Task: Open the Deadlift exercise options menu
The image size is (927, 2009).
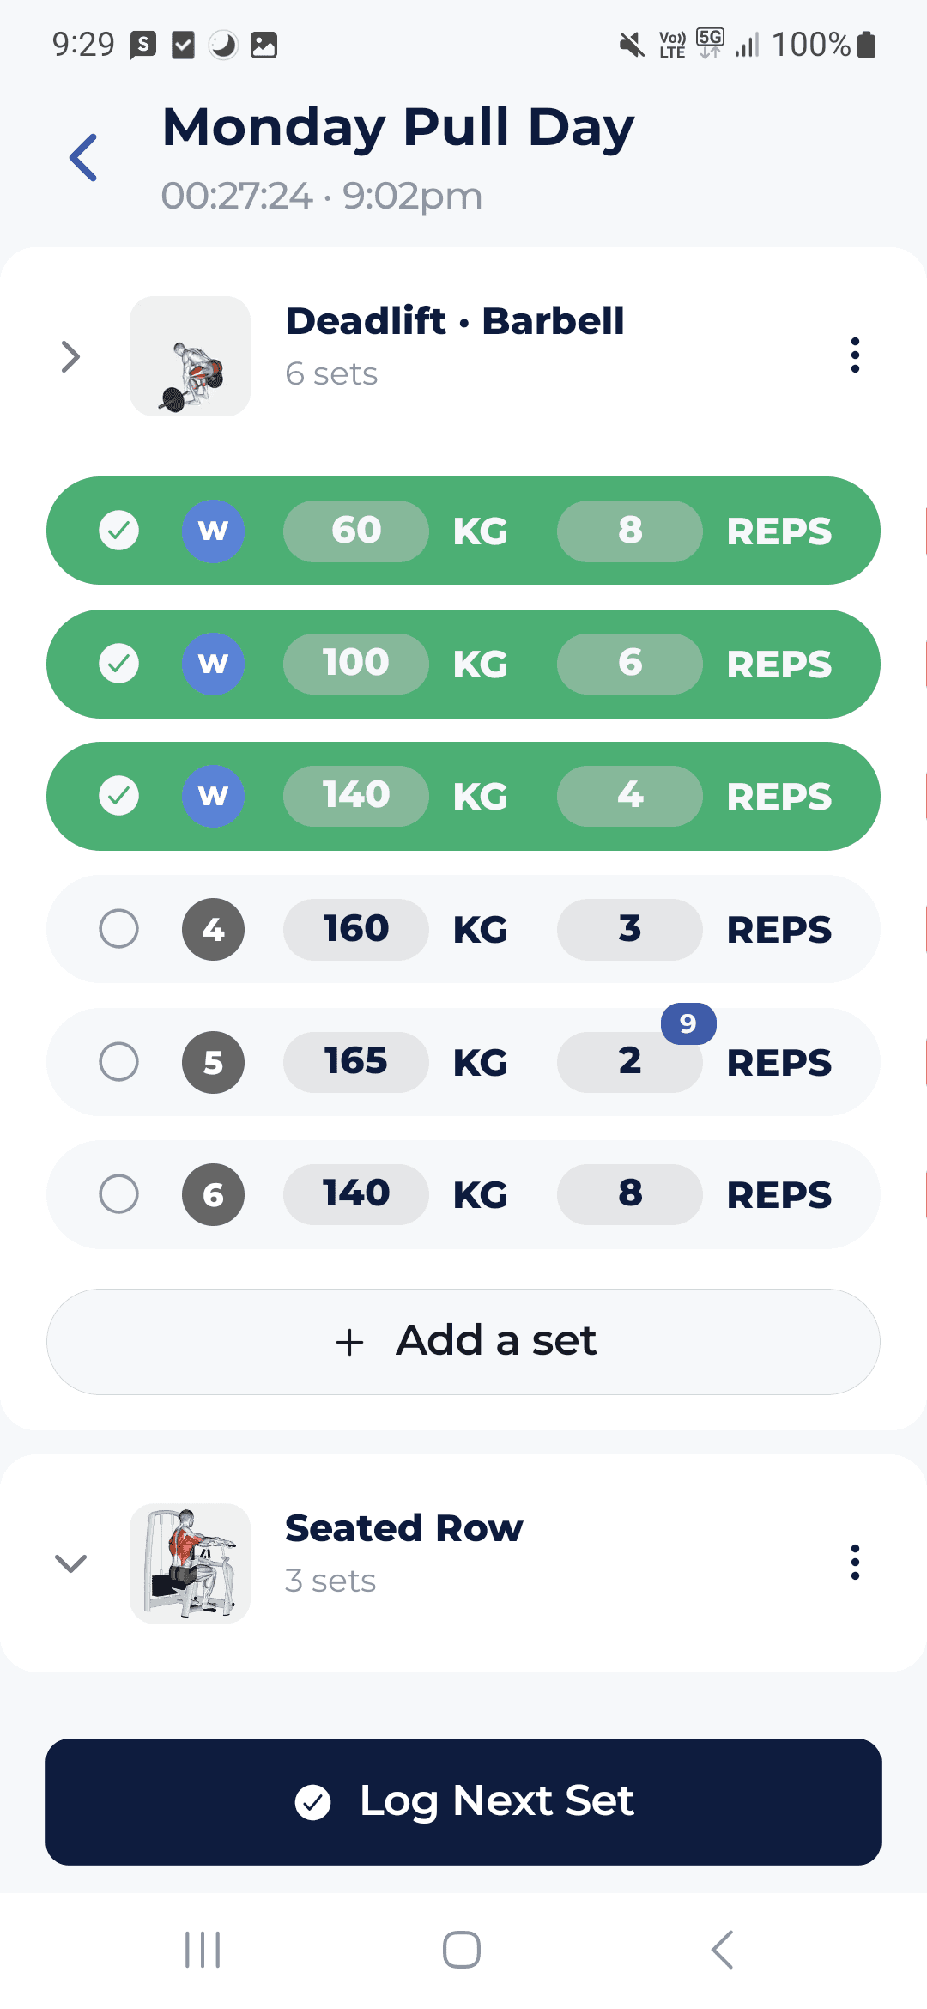Action: [855, 355]
